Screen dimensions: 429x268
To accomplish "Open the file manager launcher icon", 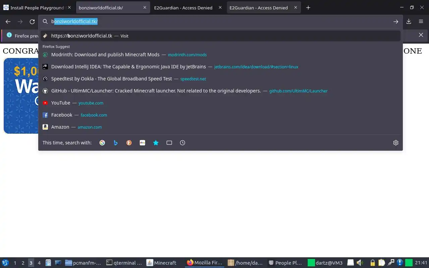I will pyautogui.click(x=48, y=263).
